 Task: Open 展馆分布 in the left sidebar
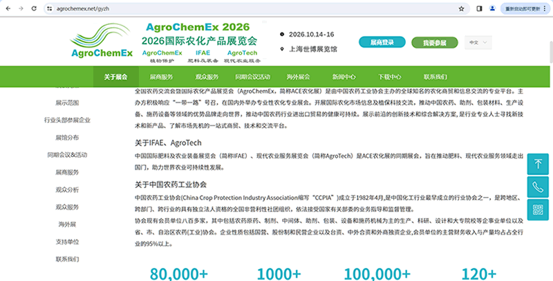(67, 137)
